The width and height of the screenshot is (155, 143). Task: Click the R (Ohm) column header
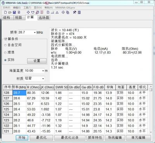[x=33, y=87]
